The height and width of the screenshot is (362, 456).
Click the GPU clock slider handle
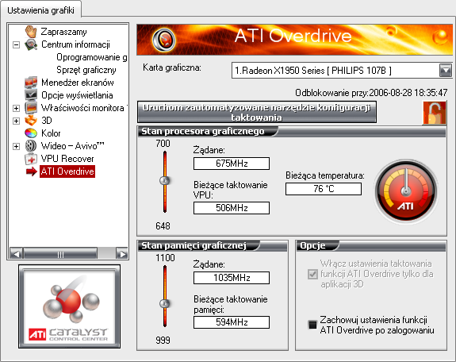tap(165, 180)
